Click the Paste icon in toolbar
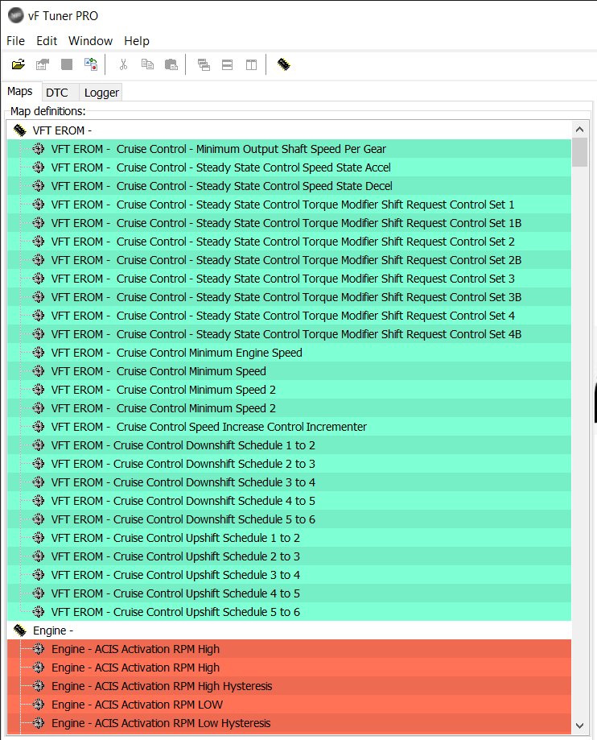 (171, 64)
